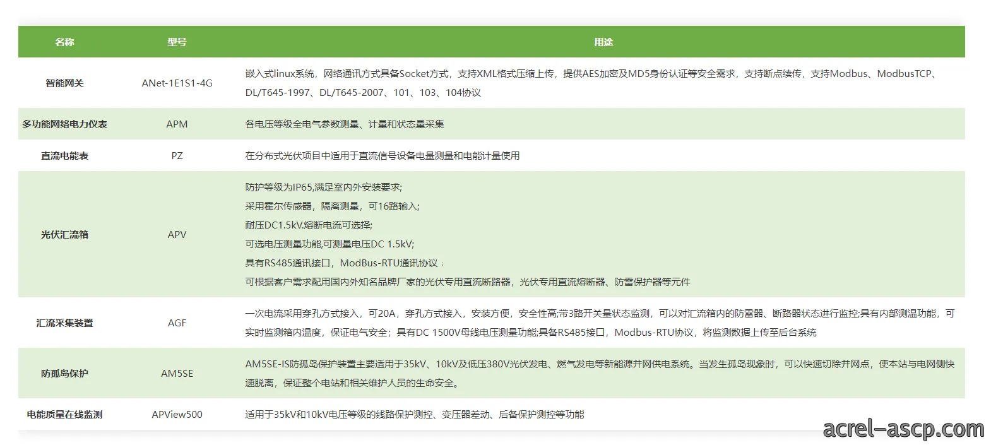This screenshot has width=991, height=445.
Task: Select the 智能网关 name cell
Action: [x=64, y=83]
